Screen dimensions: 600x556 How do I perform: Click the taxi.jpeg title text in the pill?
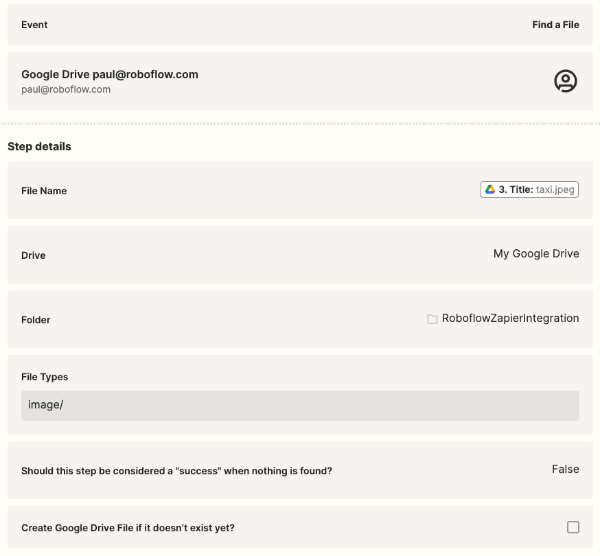tap(555, 190)
